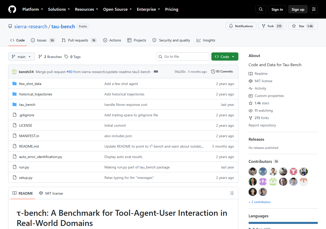Open the main branch selector dropdown
The image size is (326, 229).
21,57
